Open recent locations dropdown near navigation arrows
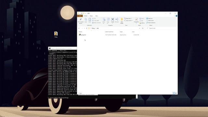The height and width of the screenshot is (117, 208). point(84,28)
